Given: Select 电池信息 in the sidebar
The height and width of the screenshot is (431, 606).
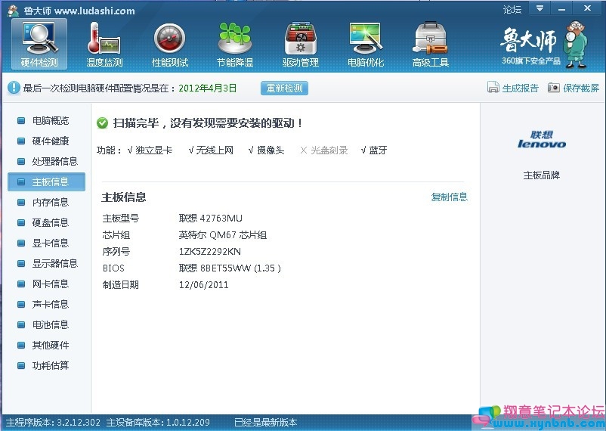Looking at the screenshot, I should click(x=46, y=324).
